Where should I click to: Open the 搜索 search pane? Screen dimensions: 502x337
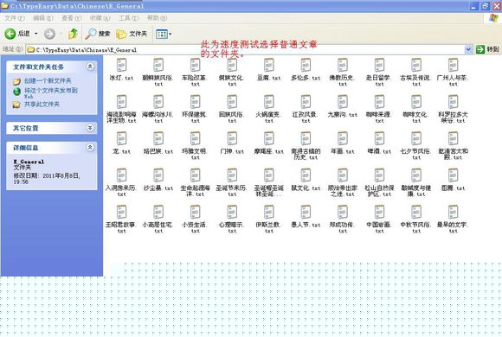point(98,34)
